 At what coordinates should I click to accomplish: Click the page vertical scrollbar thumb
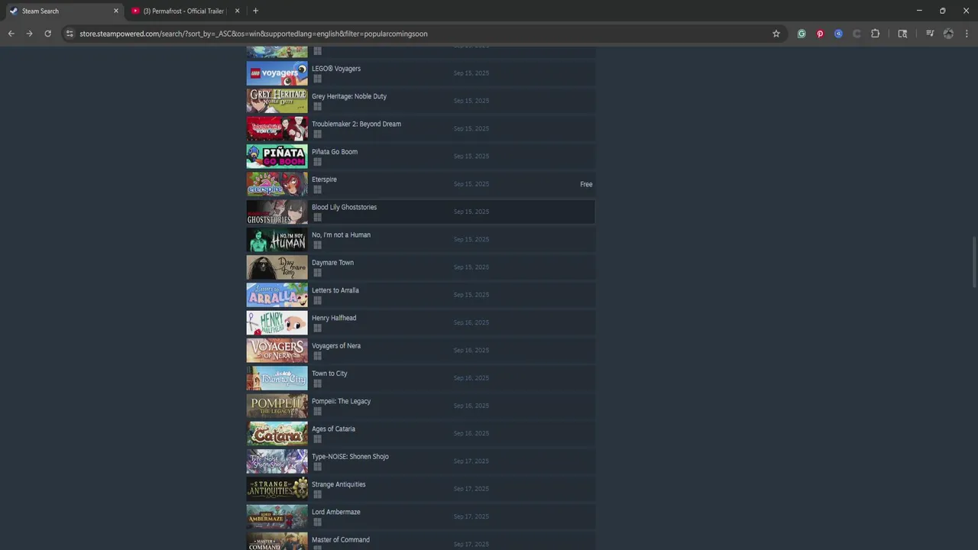974,262
